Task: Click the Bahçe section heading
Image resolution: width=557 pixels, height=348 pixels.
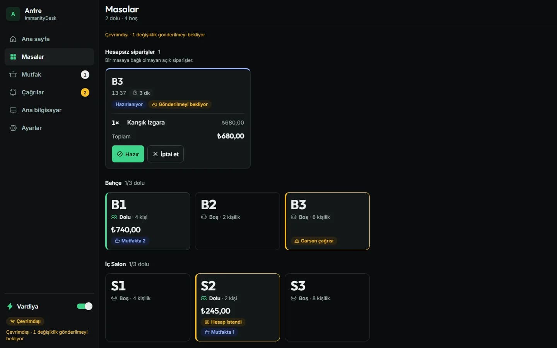Action: (113, 183)
